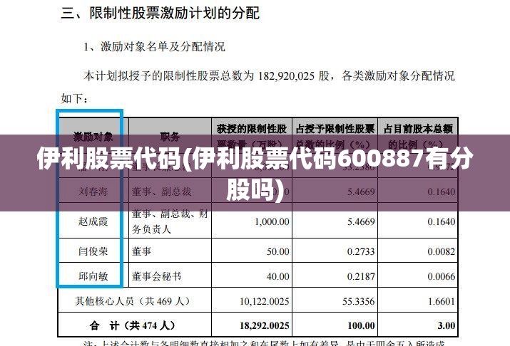Click 董事、副总裁 in 刘春海's row
510x346 pixels.
[x=162, y=192]
